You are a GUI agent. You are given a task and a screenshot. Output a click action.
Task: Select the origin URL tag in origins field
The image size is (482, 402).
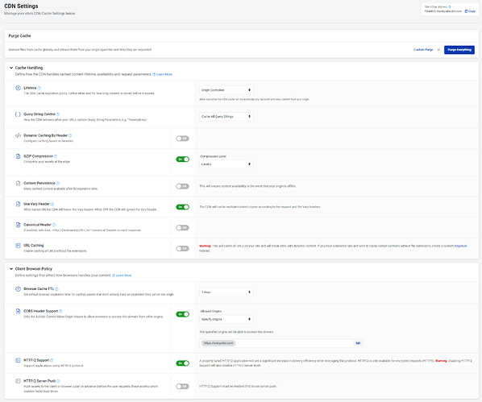tap(218, 343)
